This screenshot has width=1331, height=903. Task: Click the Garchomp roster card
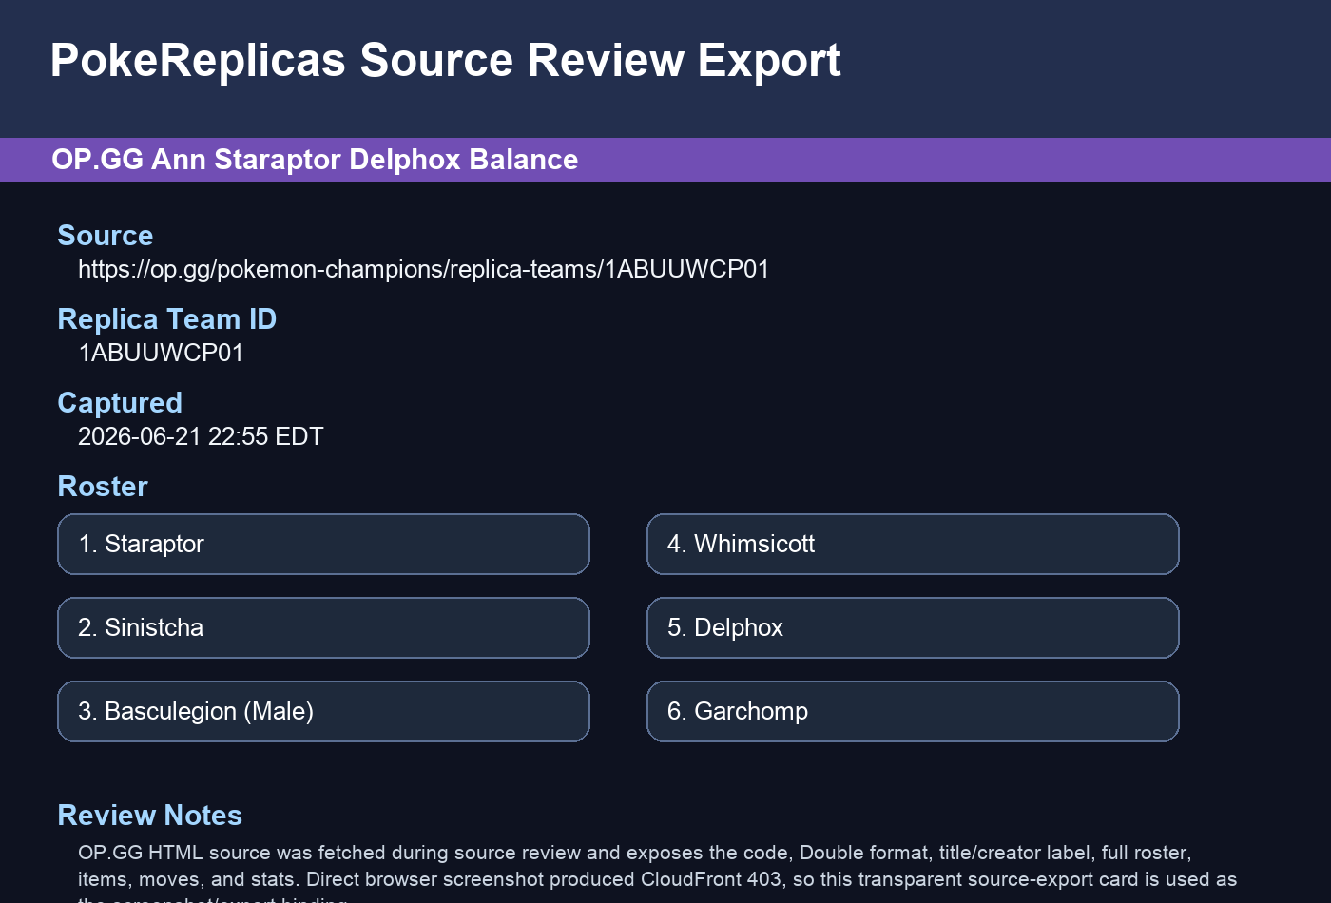click(913, 711)
